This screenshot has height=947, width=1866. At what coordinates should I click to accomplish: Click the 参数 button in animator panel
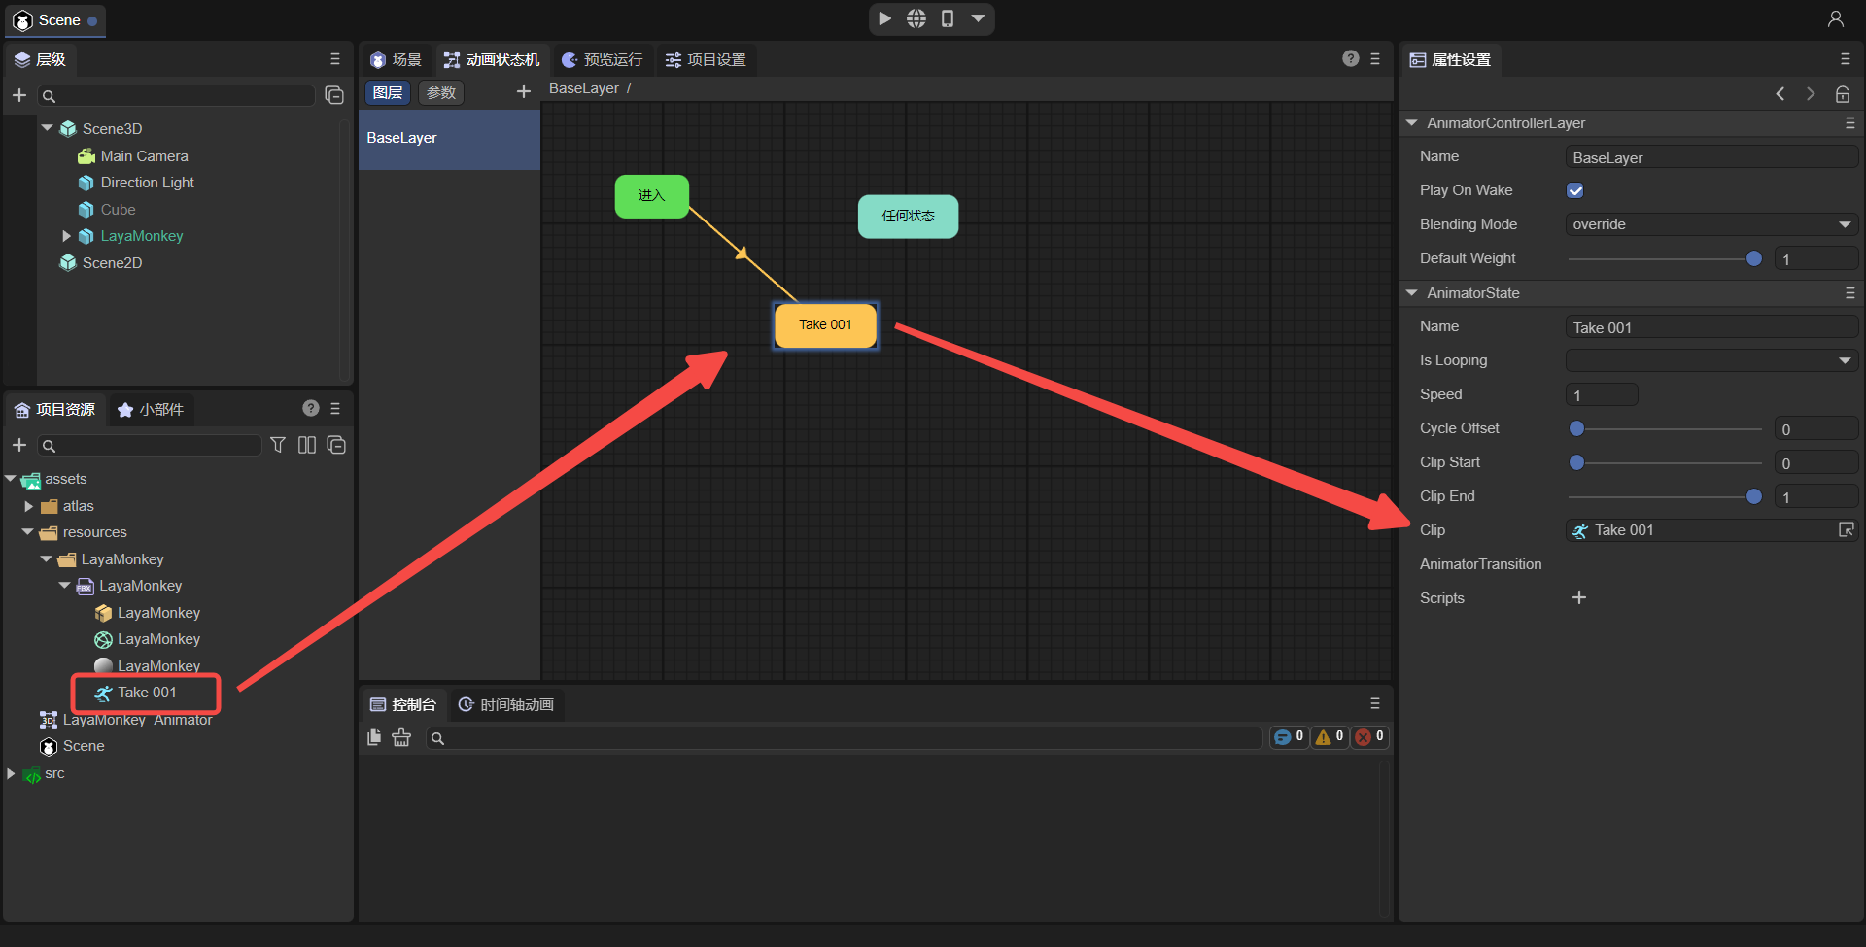(x=441, y=92)
